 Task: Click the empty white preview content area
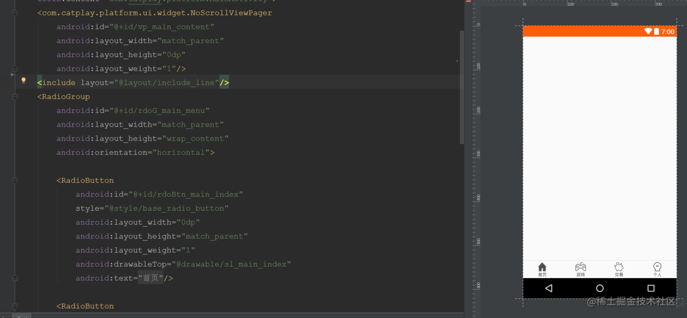[599, 148]
